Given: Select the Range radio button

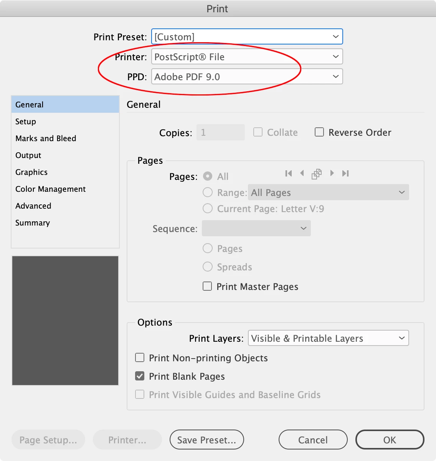Looking at the screenshot, I should point(208,192).
